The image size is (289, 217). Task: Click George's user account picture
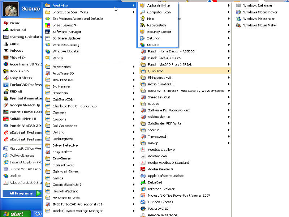[x=11, y=9]
